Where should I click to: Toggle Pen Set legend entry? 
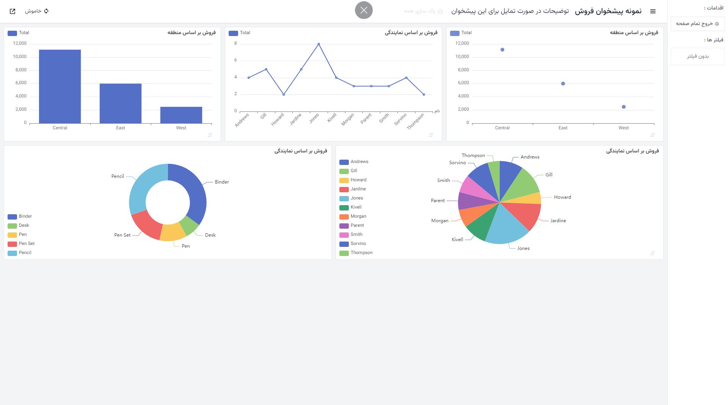click(21, 244)
